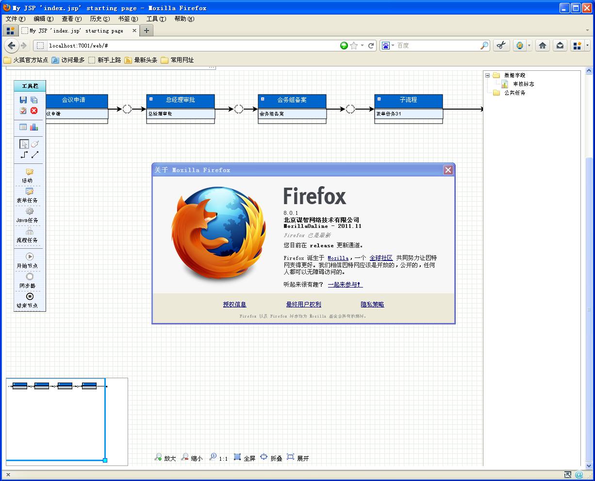595x481 pixels.
Task: Click the clipboard check icon in toolbox
Action: (23, 111)
